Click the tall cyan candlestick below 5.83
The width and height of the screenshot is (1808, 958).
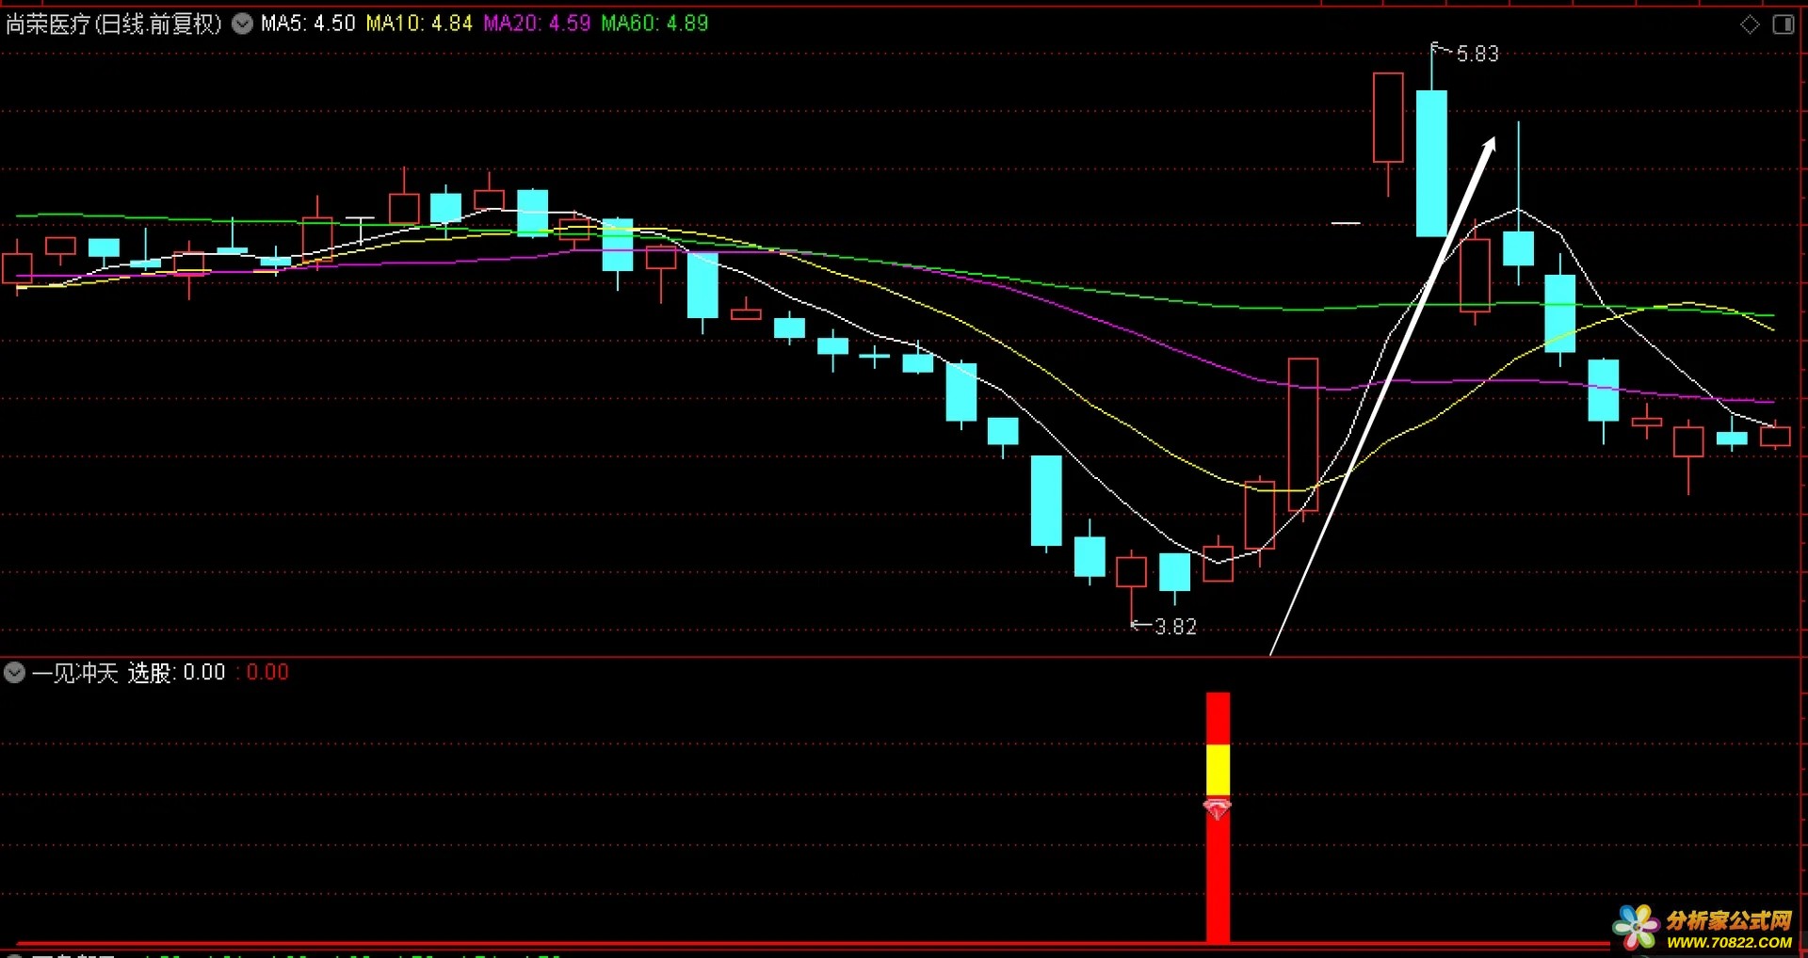coord(1431,163)
